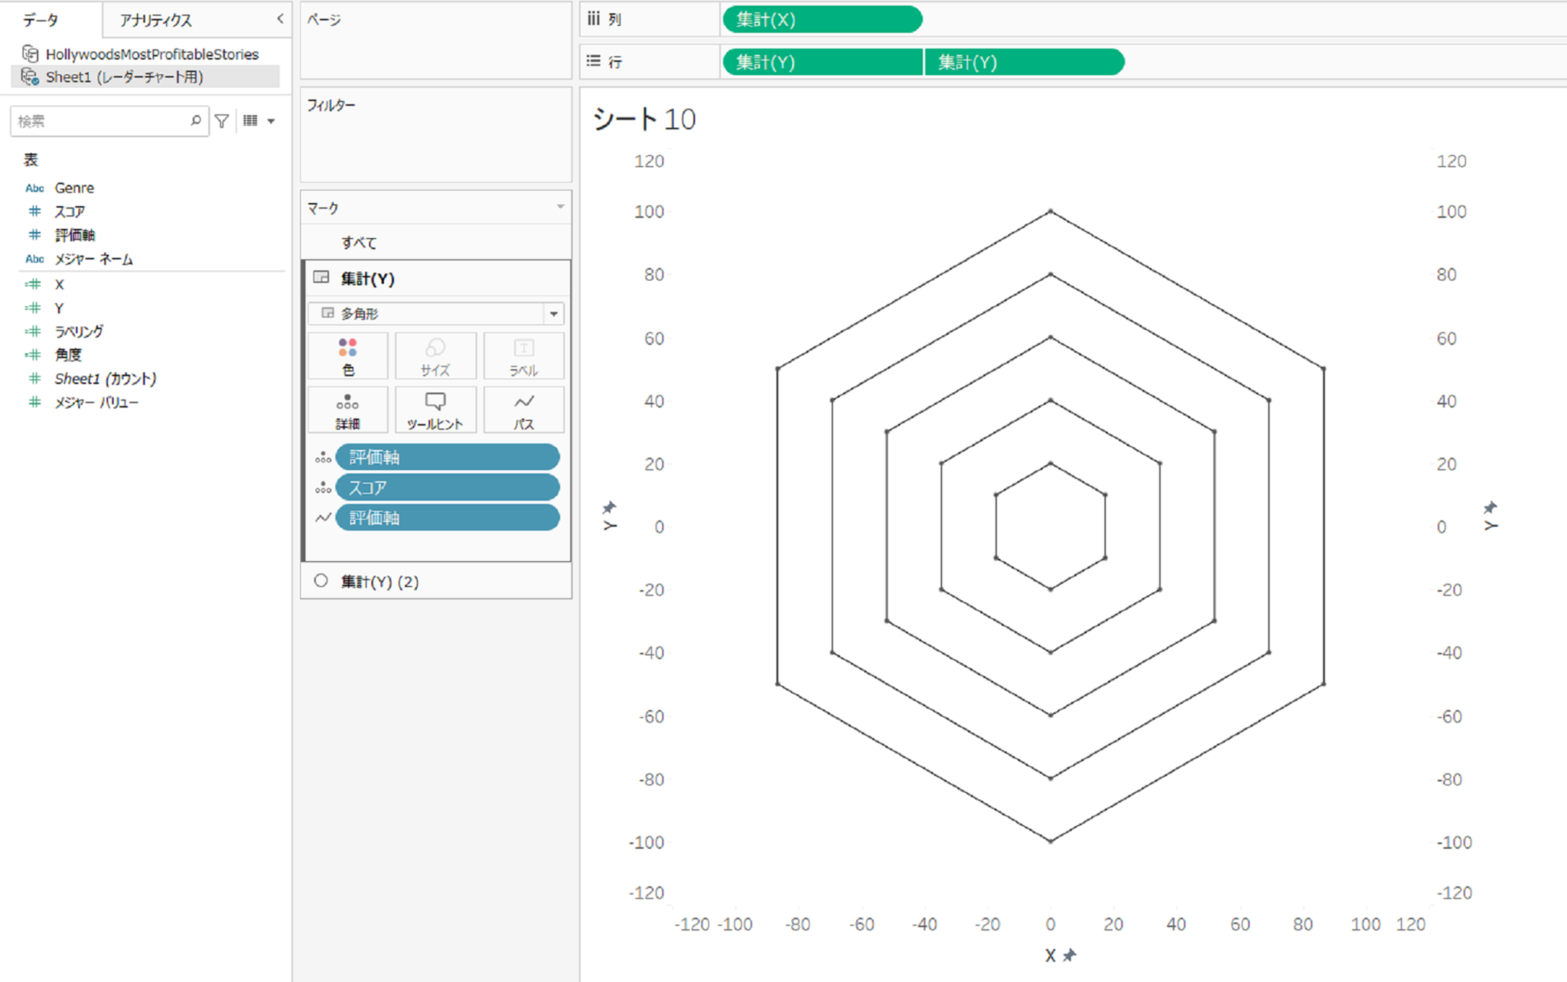The image size is (1567, 982).
Task: Open the Detail marks card
Action: [347, 410]
